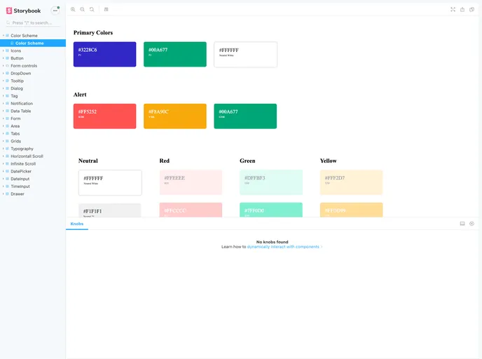Click the #FFFFFF primary color swatch
The image size is (482, 359).
pos(246,55)
